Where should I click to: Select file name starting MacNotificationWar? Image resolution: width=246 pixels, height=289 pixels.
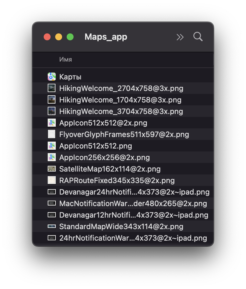[x=133, y=204]
